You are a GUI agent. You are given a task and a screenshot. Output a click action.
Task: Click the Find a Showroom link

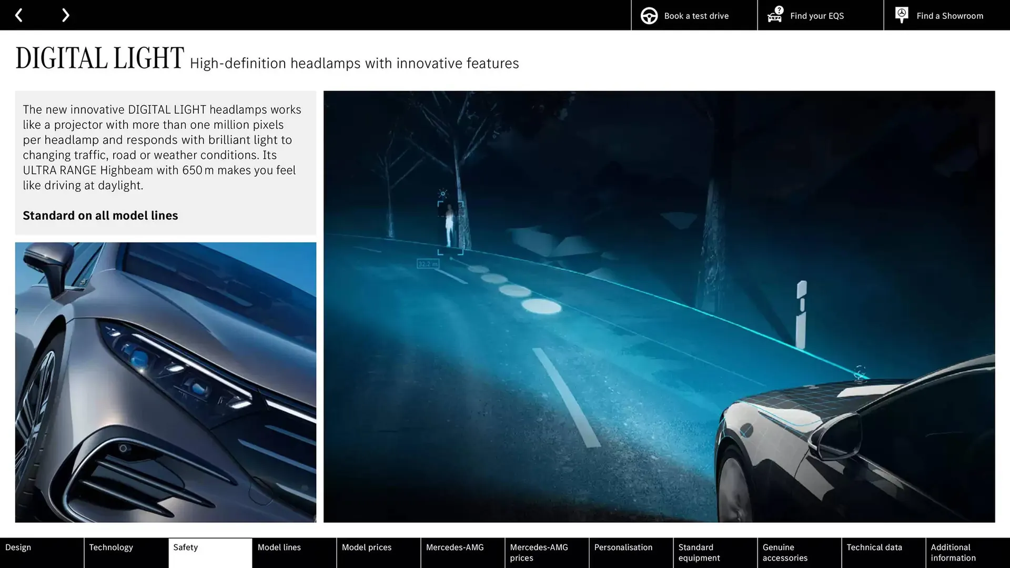pyautogui.click(x=950, y=15)
